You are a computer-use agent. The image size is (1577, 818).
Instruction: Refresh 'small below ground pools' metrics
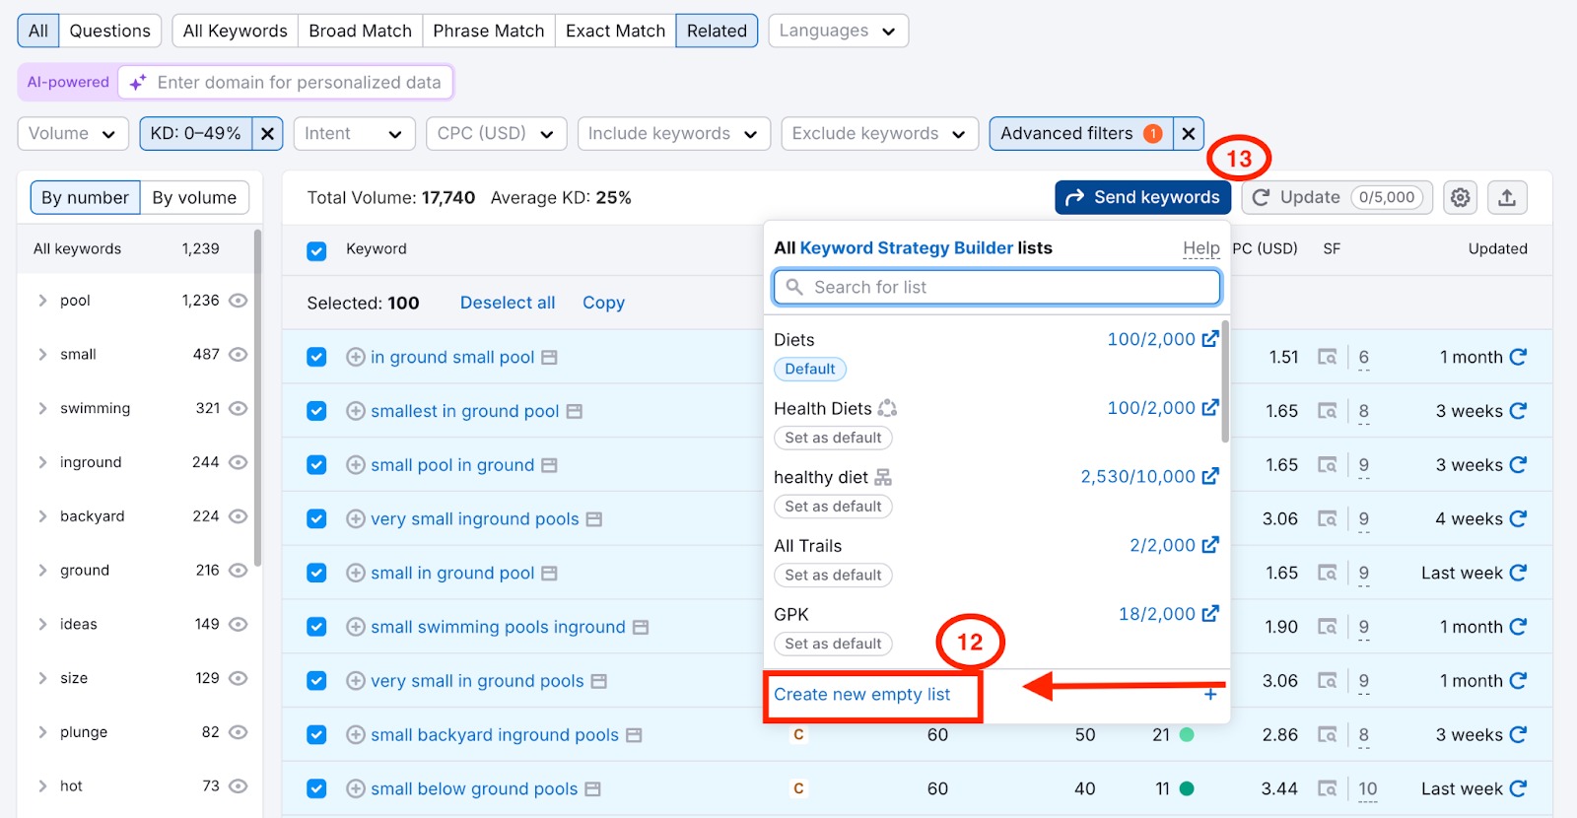tap(1518, 788)
